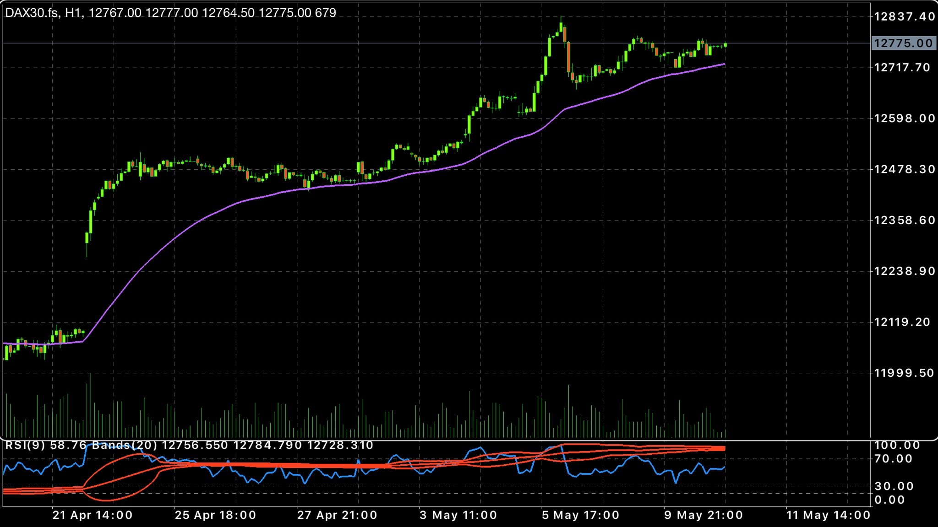Select the 3 May 11:00 time label

458,515
